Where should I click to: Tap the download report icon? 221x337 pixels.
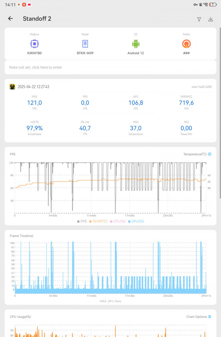(x=211, y=19)
